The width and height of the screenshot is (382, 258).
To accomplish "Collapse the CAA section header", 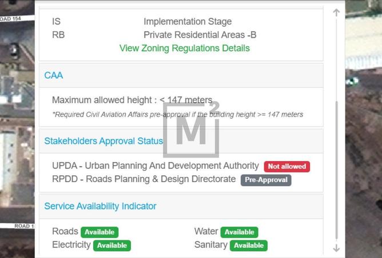I will [x=54, y=75].
